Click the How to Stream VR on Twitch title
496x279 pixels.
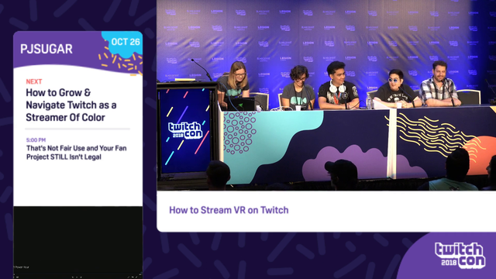[229, 210]
